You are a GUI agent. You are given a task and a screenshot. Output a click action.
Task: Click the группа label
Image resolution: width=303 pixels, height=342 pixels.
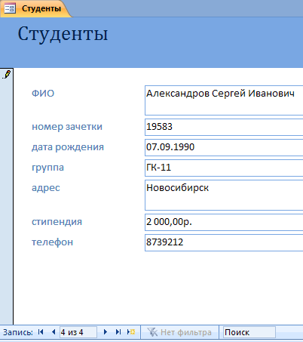pos(47,168)
